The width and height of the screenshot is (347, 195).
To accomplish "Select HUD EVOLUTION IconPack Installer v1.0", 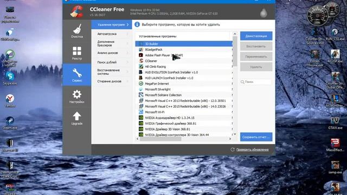I will point(184,72).
